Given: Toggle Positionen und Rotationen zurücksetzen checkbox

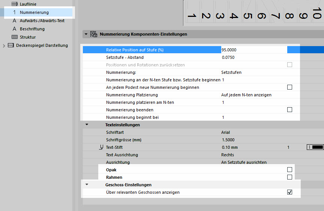Looking at the screenshot, I should tap(290, 64).
